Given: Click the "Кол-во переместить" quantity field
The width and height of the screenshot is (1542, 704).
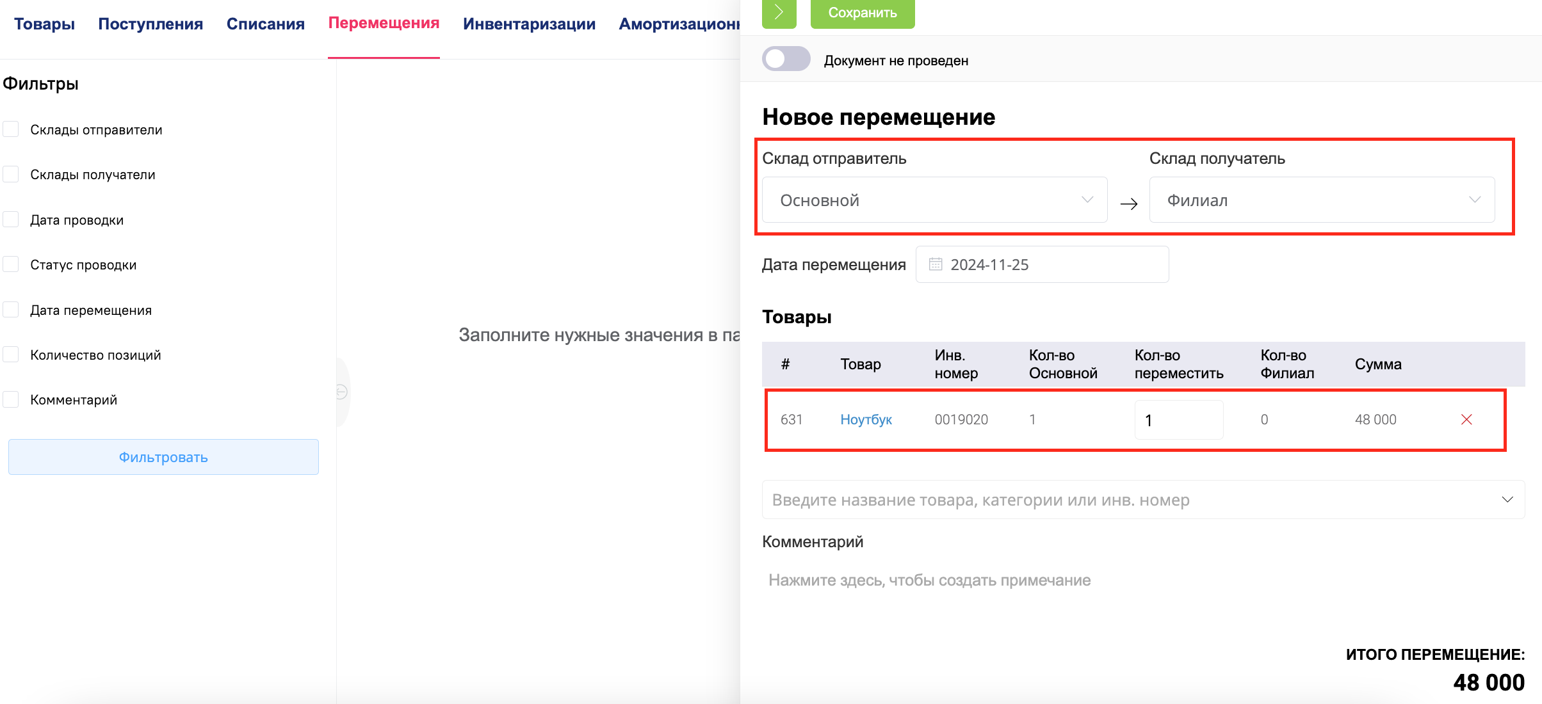Looking at the screenshot, I should pos(1178,420).
